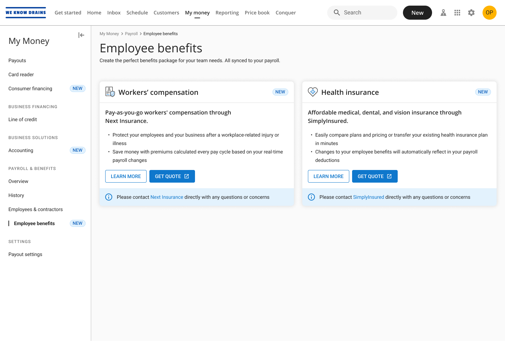Open the Next Insurance link
Viewport: 505px width, 341px height.
[x=167, y=197]
